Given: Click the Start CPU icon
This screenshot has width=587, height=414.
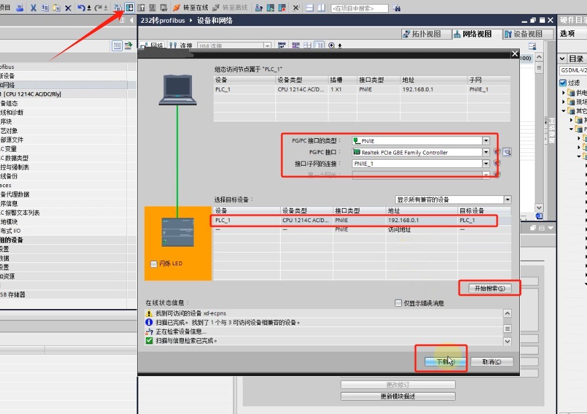Looking at the screenshot, I should tap(270, 8).
